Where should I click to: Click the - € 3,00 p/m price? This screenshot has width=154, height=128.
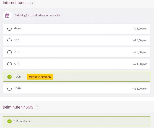(140, 52)
